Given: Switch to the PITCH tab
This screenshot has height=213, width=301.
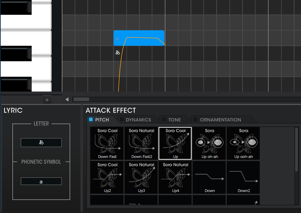Looking at the screenshot, I should (x=102, y=120).
